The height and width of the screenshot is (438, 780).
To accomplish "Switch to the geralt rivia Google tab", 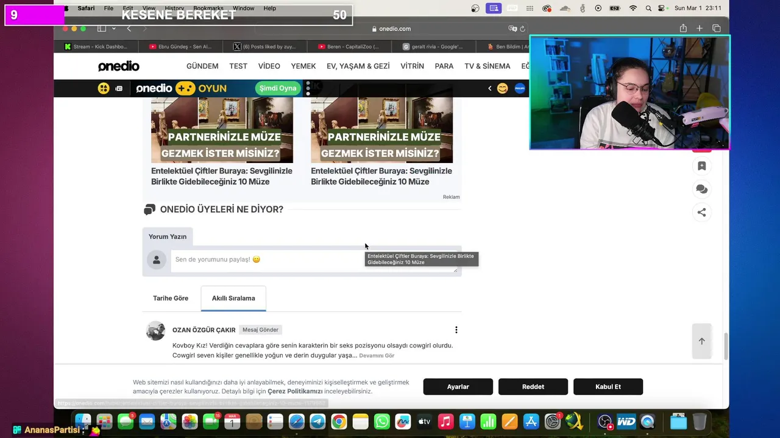I will coord(433,46).
